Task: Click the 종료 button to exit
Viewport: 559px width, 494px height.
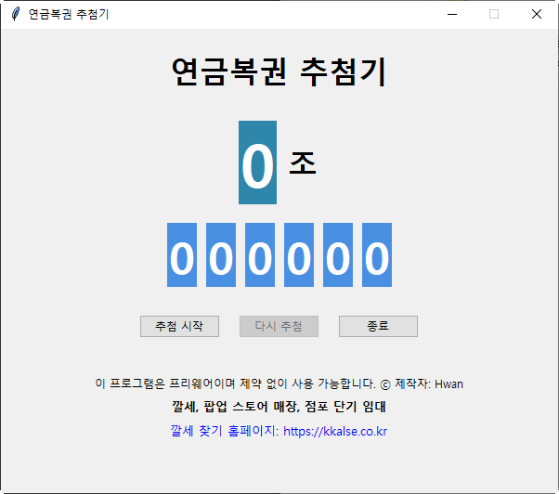Action: 378,326
